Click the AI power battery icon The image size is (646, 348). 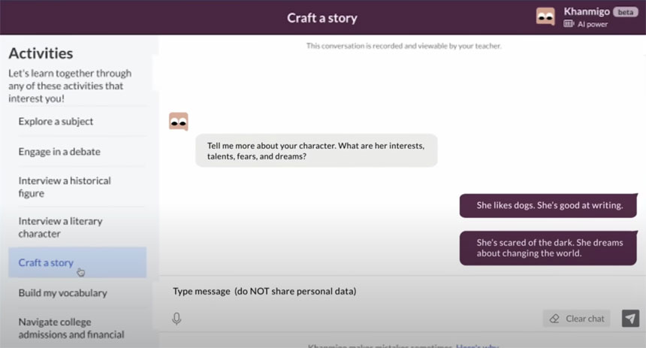pyautogui.click(x=569, y=24)
